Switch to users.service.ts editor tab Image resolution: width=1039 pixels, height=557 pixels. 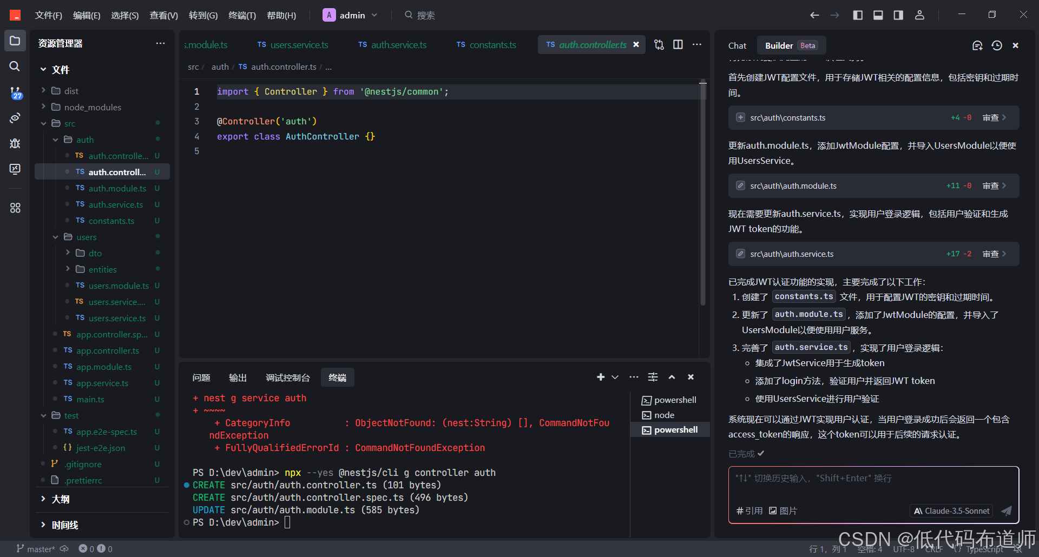(293, 45)
